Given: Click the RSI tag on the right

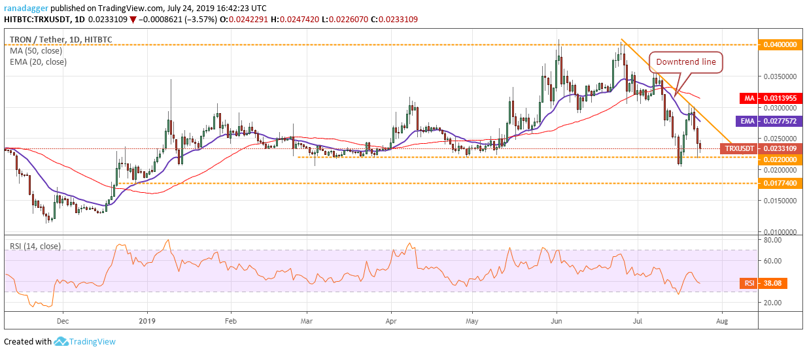Looking at the screenshot, I should [x=750, y=284].
